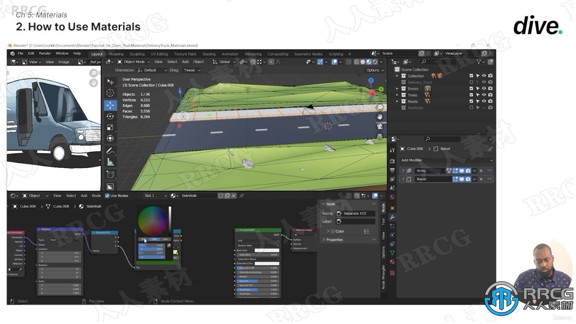Switch to the UV Editing workspace tab
Image resolution: width=576 pixels, height=324 pixels.
point(159,54)
